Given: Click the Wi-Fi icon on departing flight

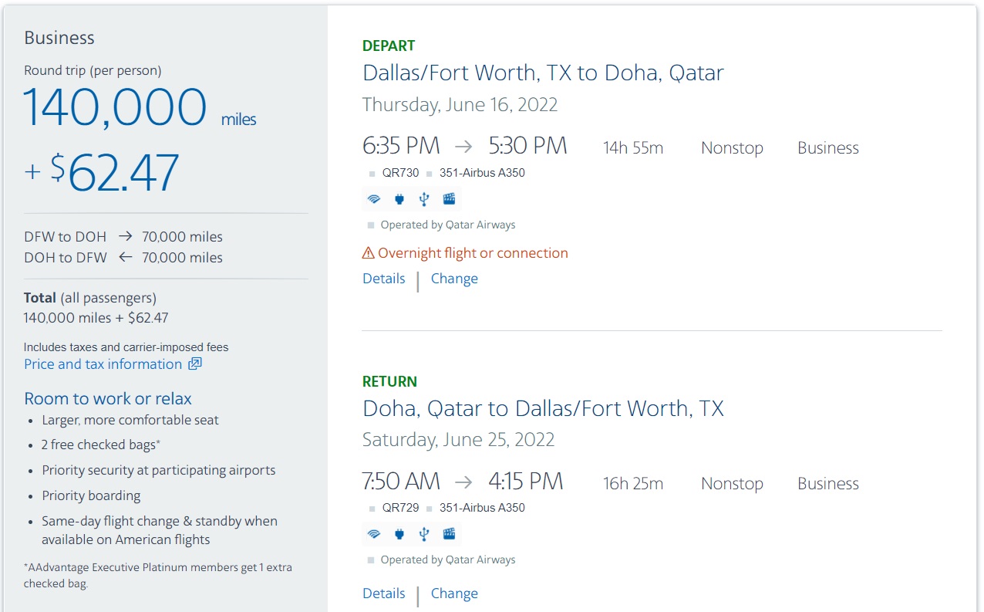Looking at the screenshot, I should click(x=374, y=199).
